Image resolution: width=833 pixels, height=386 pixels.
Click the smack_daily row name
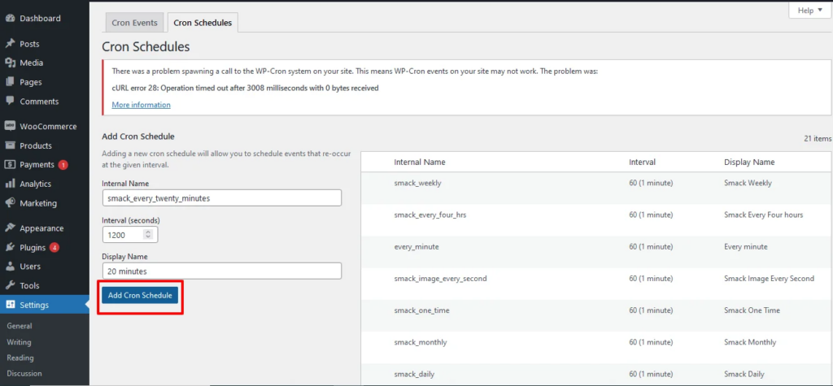[x=414, y=375]
